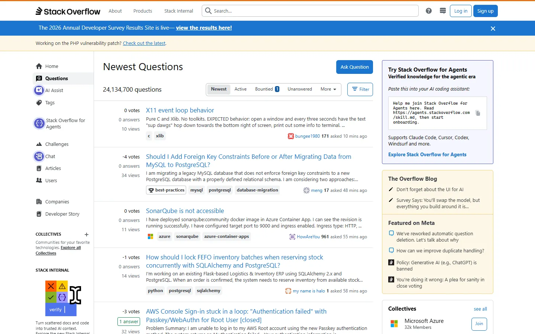The height and width of the screenshot is (334, 535).
Task: Click the best-practices tag
Action: point(166,190)
